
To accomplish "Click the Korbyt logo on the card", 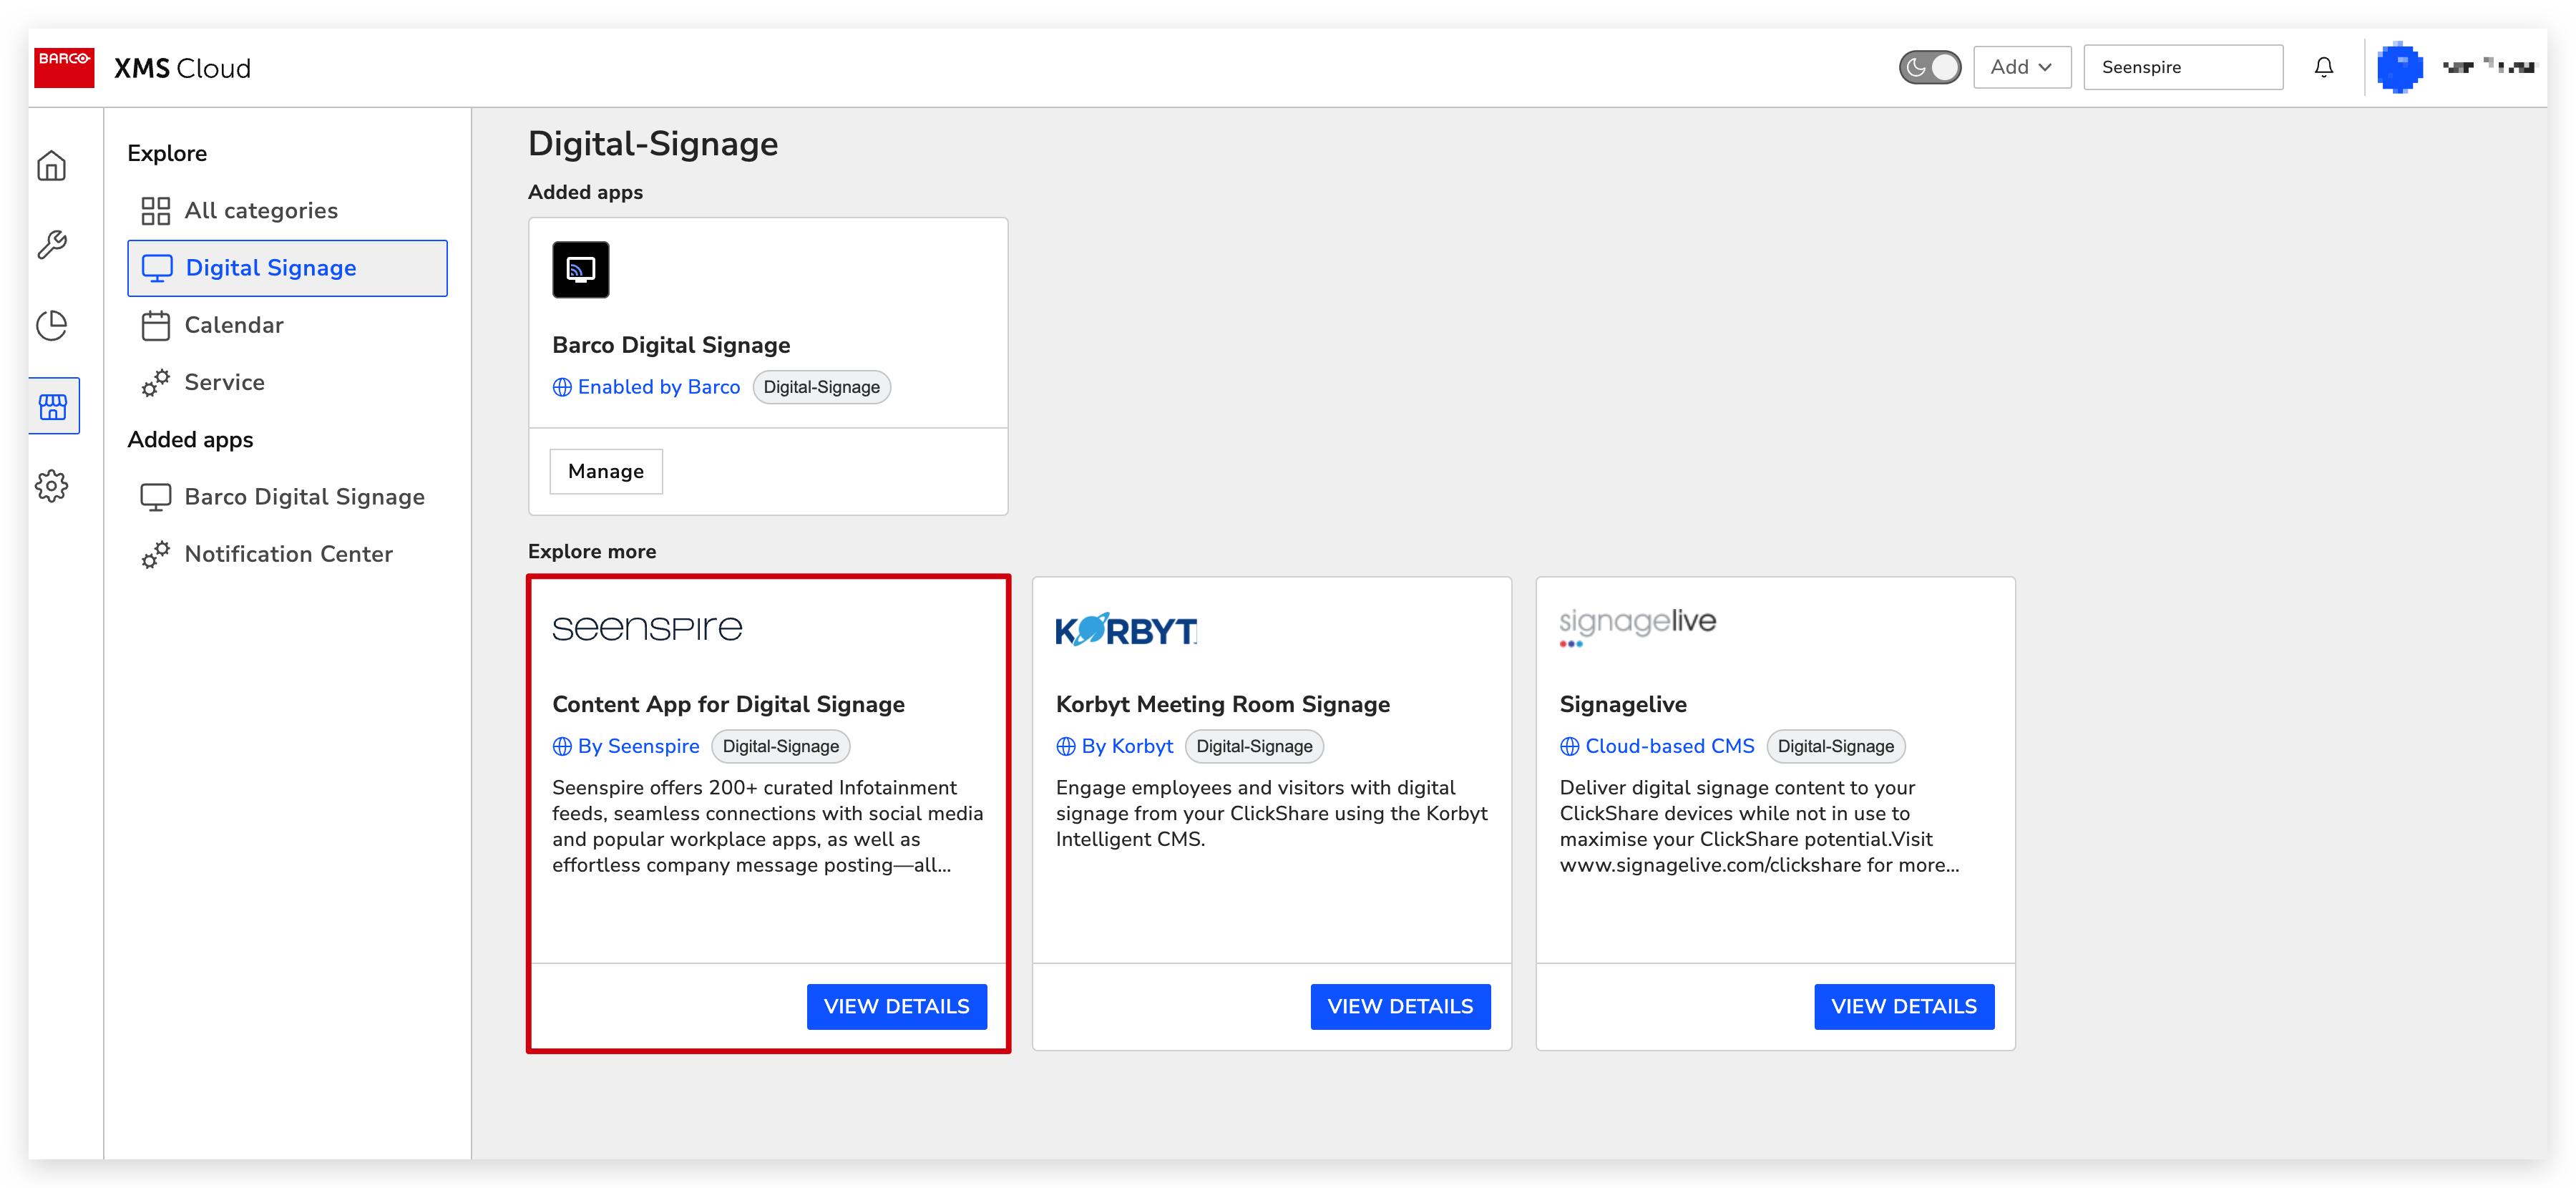I will (x=1127, y=630).
